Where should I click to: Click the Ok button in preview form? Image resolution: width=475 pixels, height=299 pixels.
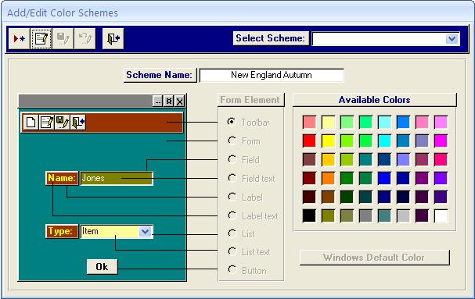point(102,267)
